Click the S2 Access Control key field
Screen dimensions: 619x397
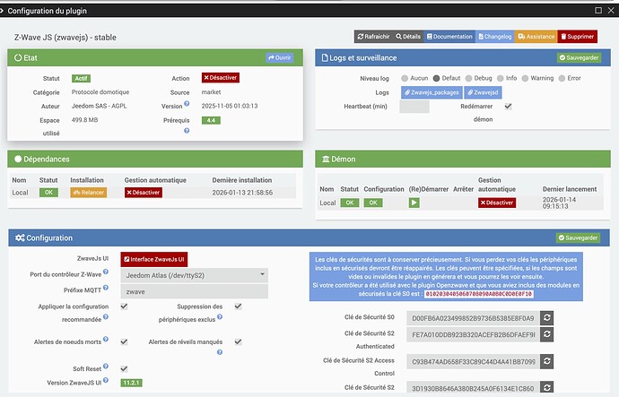[x=474, y=361]
